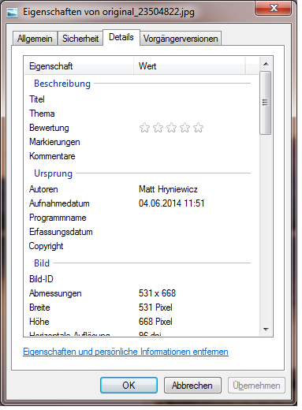The image size is (302, 410).
Task: Rate the image with two stars
Action: point(158,128)
